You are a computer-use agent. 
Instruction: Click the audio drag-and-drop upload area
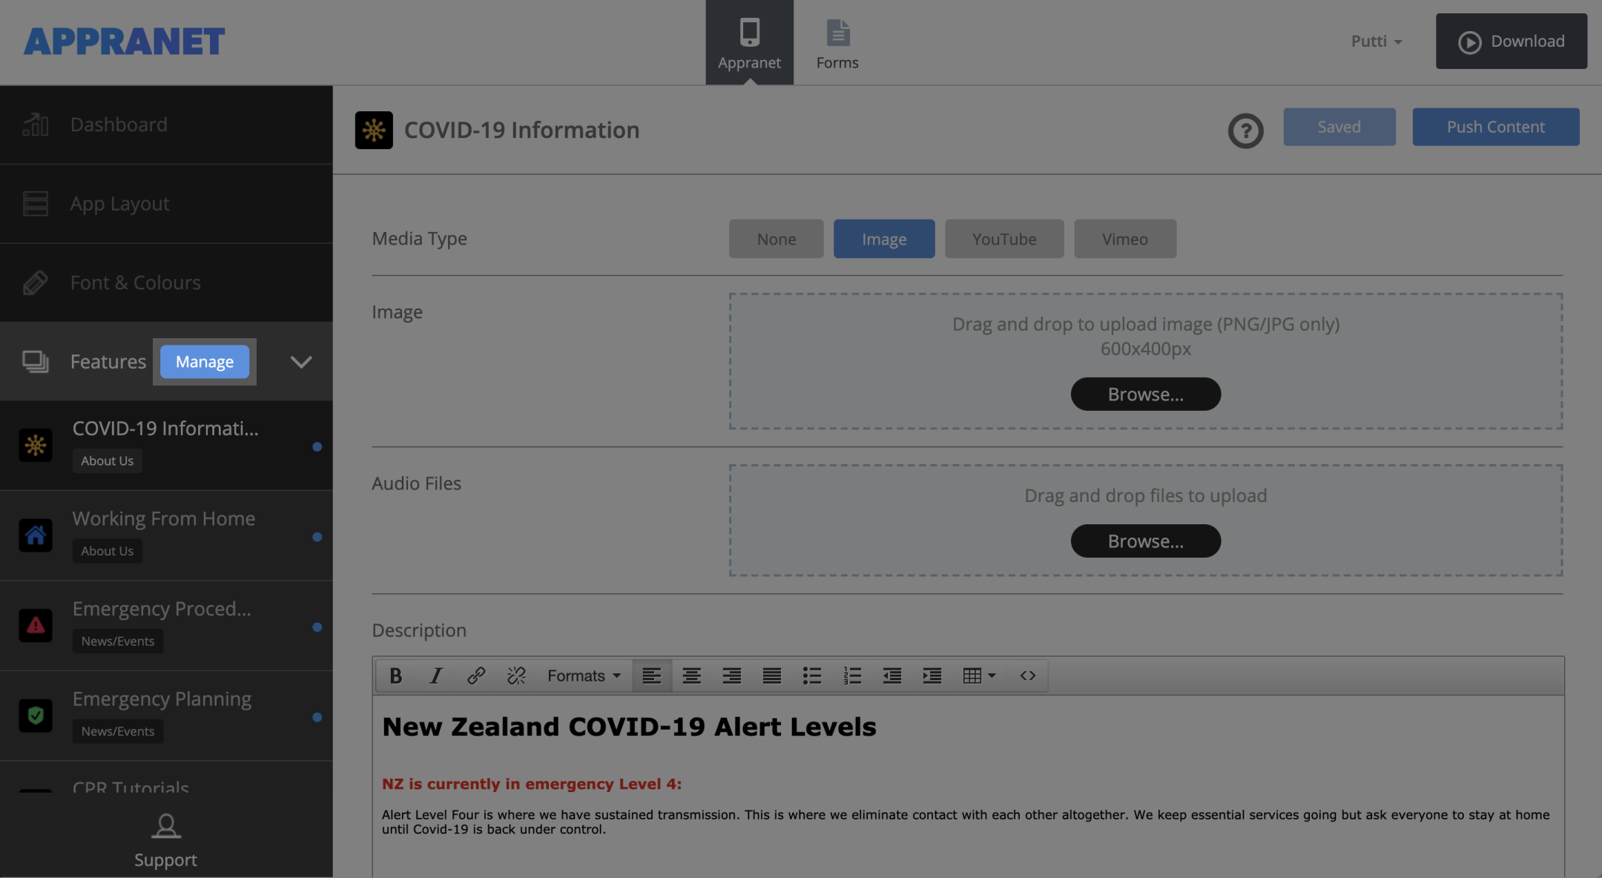1146,521
